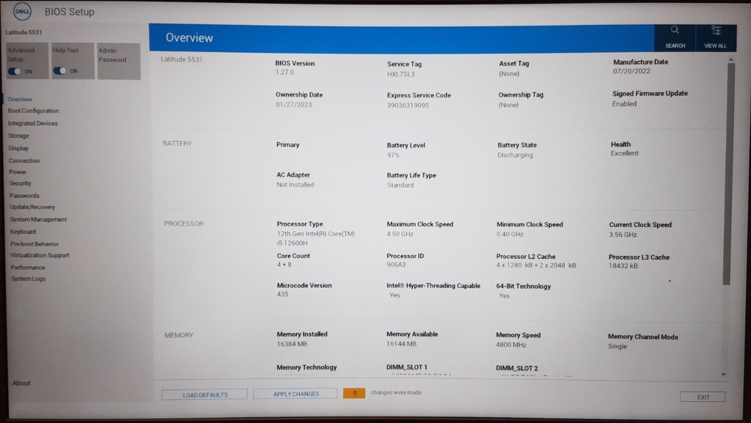The width and height of the screenshot is (751, 423).
Task: Click AC Adapter Not Installed value
Action: [x=295, y=185]
